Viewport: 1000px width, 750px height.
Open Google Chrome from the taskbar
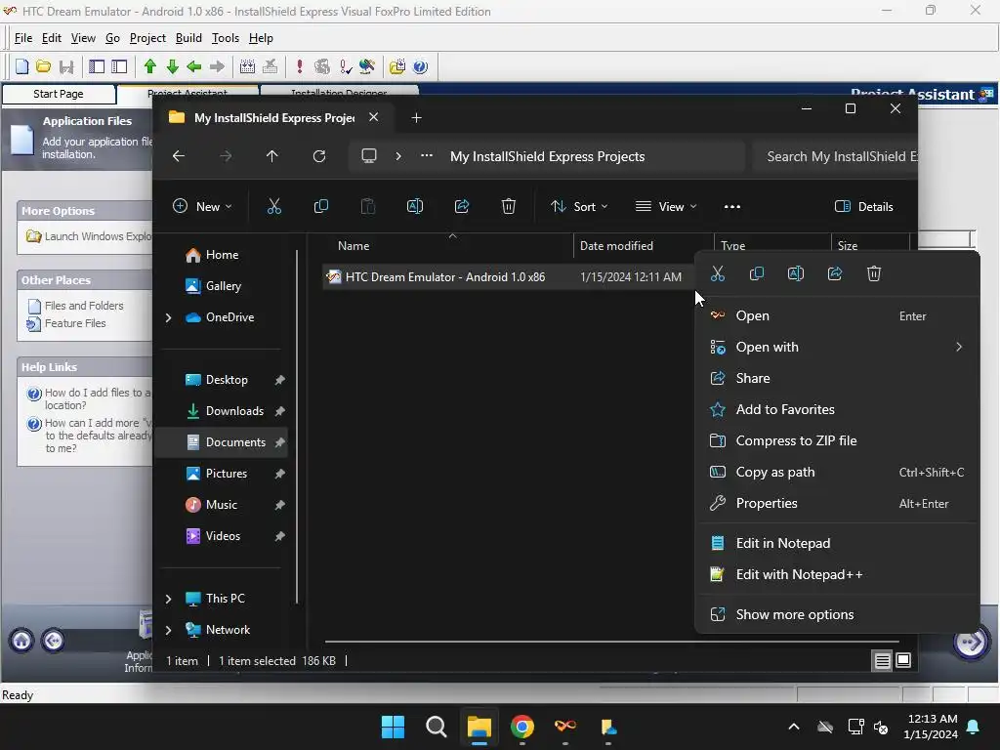click(x=522, y=727)
